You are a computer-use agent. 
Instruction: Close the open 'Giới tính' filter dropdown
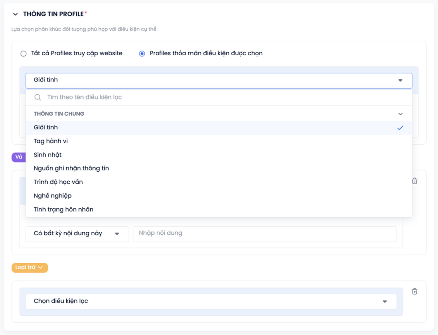(219, 81)
